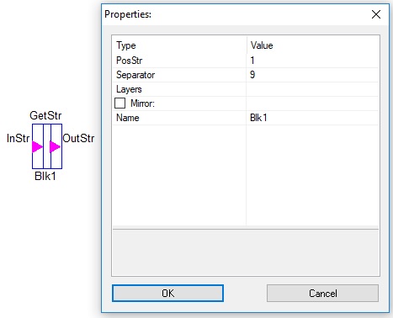Enable the Mirror checkbox

119,103
